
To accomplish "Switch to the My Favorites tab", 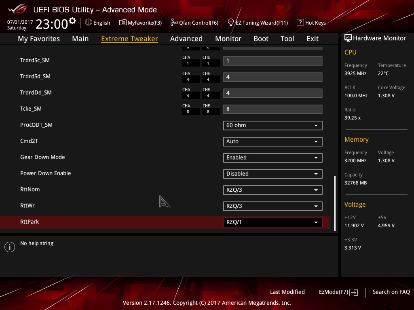I will (x=39, y=39).
